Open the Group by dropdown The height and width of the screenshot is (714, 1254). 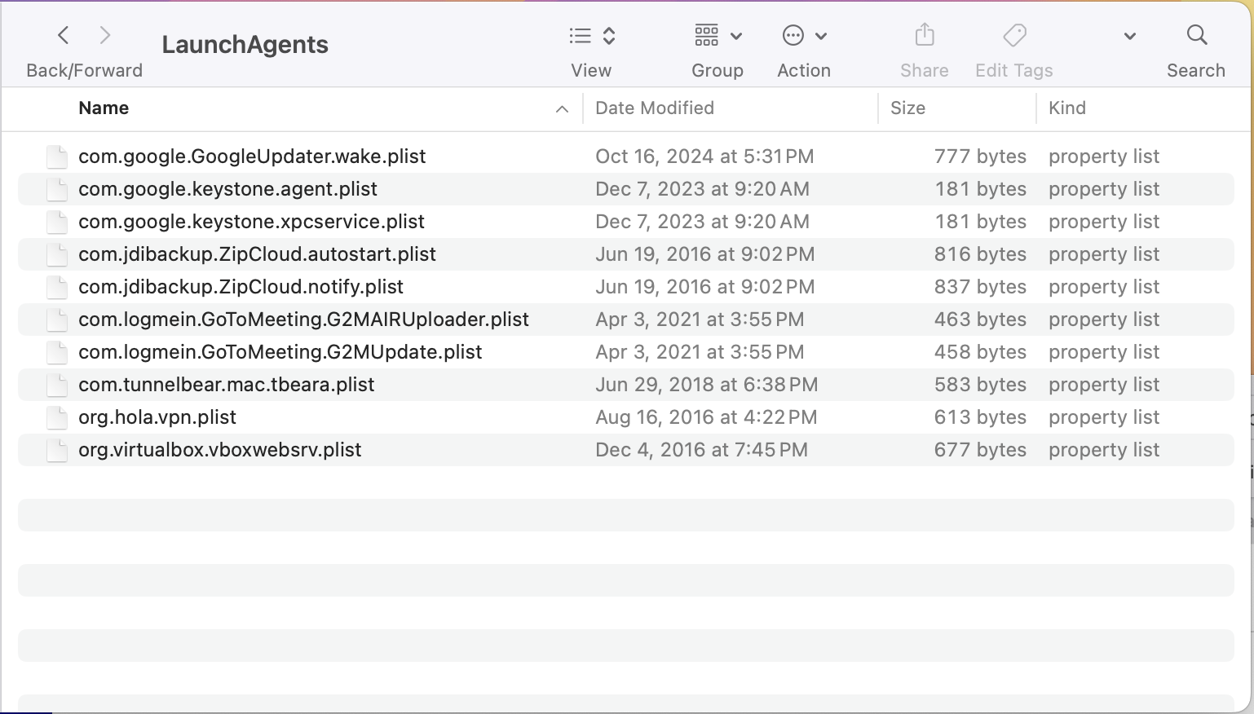tap(718, 36)
